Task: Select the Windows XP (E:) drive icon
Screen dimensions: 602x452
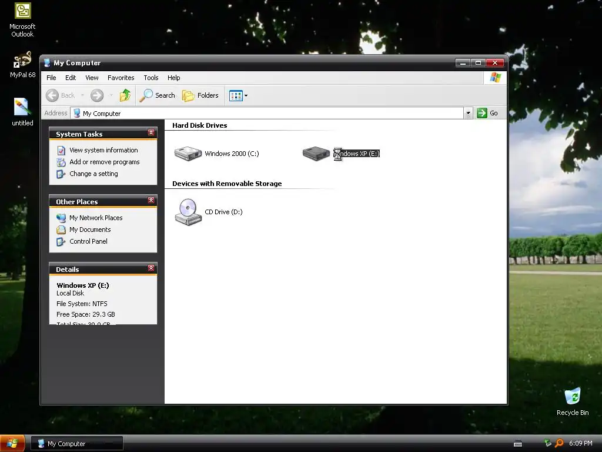Action: [316, 154]
